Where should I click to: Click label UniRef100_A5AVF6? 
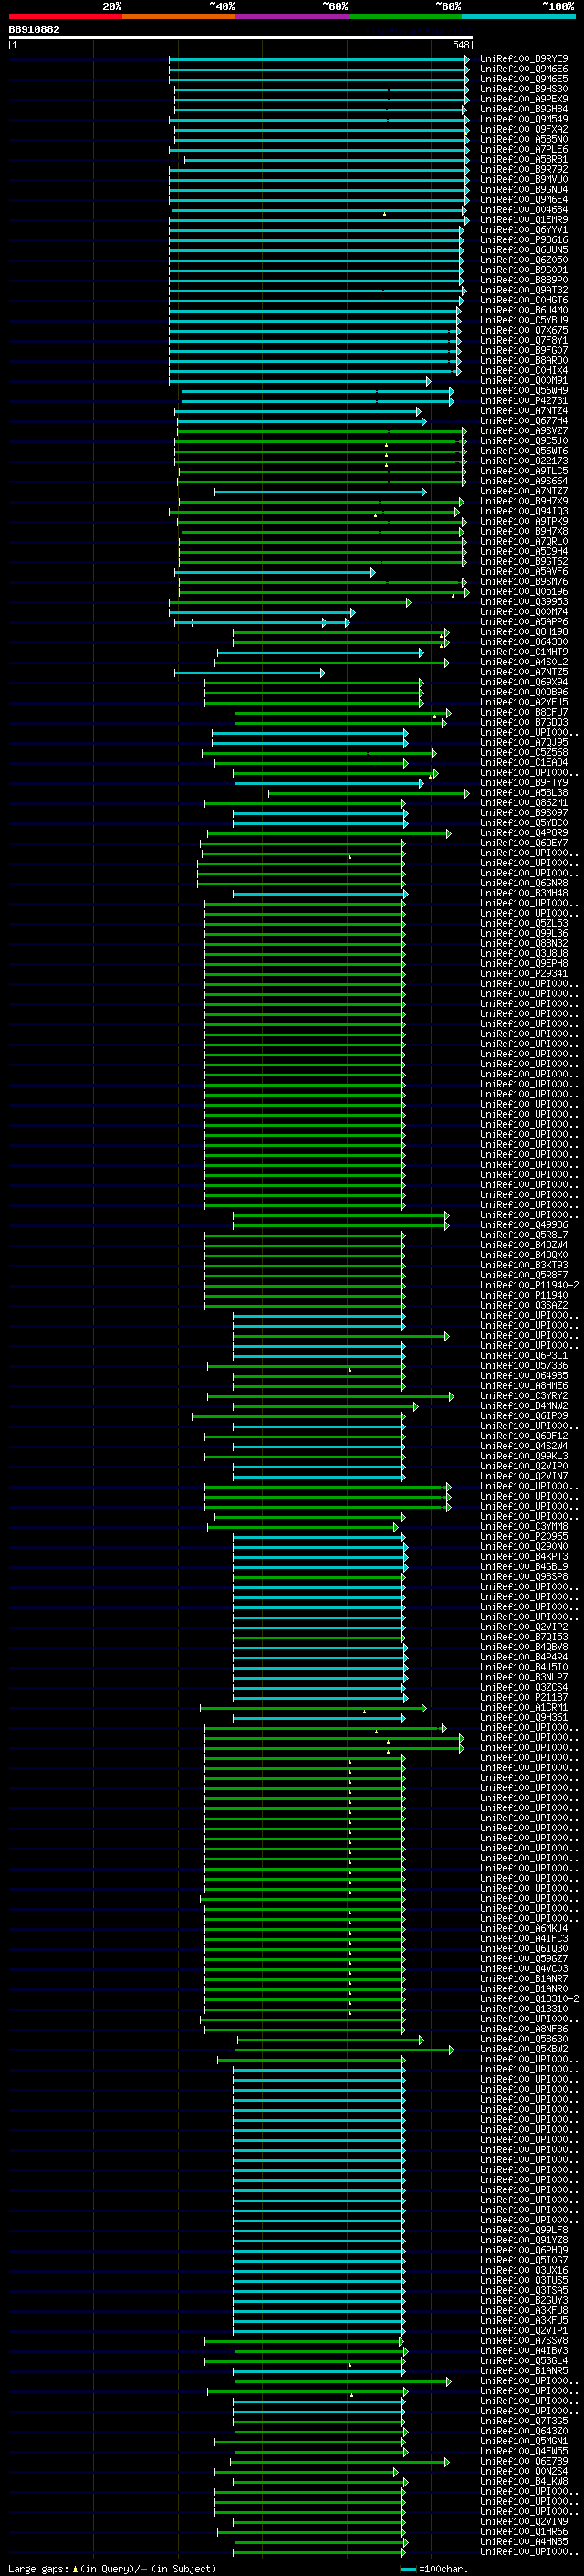click(524, 572)
